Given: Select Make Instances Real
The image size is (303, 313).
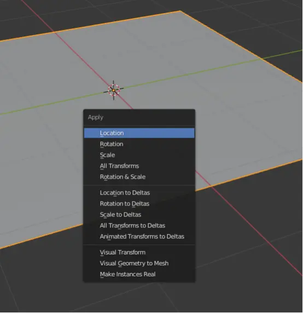Looking at the screenshot, I should tap(139, 274).
